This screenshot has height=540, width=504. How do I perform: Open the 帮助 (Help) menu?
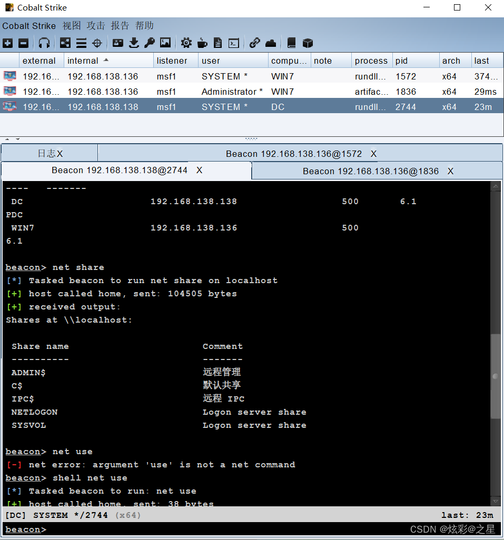[x=144, y=26]
